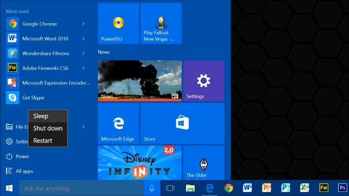
Task: Open Publisher from taskbar
Action: [x=286, y=188]
